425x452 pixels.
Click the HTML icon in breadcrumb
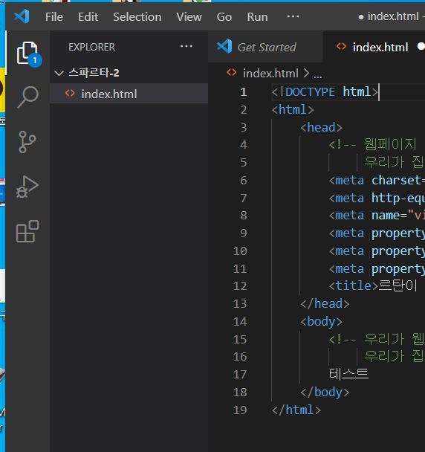(232, 73)
